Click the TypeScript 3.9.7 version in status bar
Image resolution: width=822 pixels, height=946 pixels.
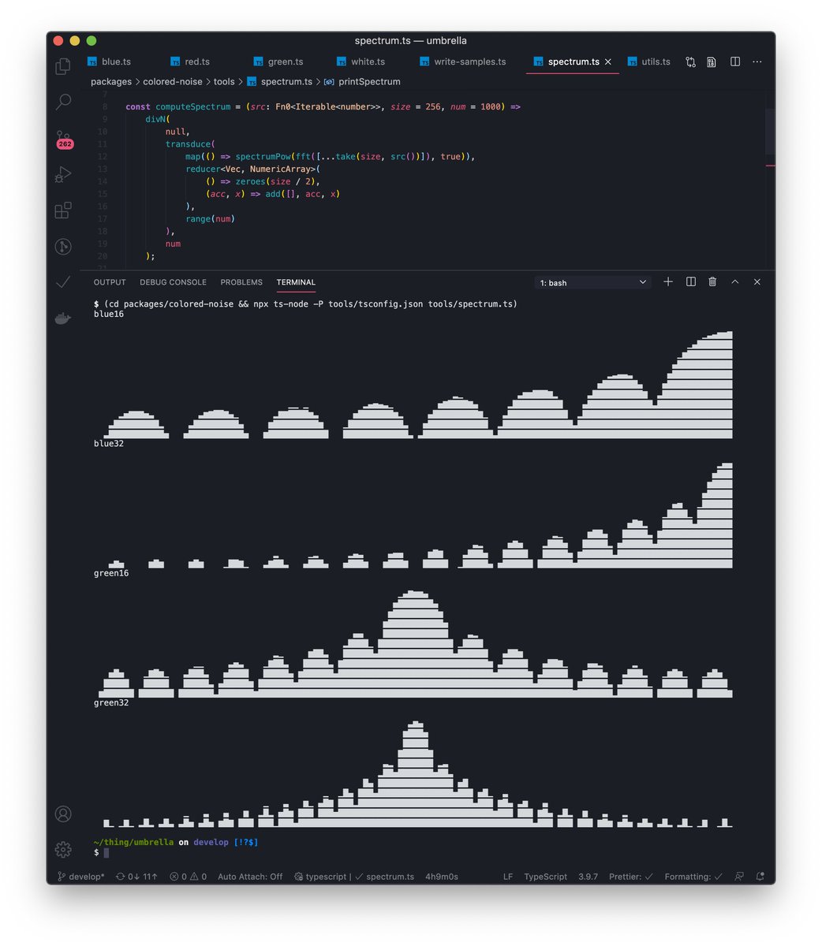[588, 876]
